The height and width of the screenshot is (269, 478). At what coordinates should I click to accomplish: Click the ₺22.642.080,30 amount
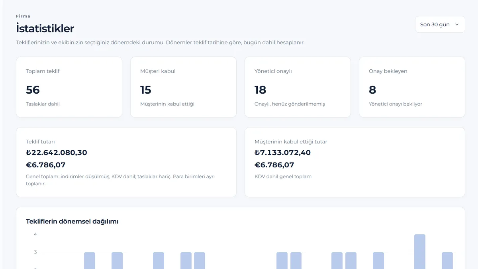(57, 153)
